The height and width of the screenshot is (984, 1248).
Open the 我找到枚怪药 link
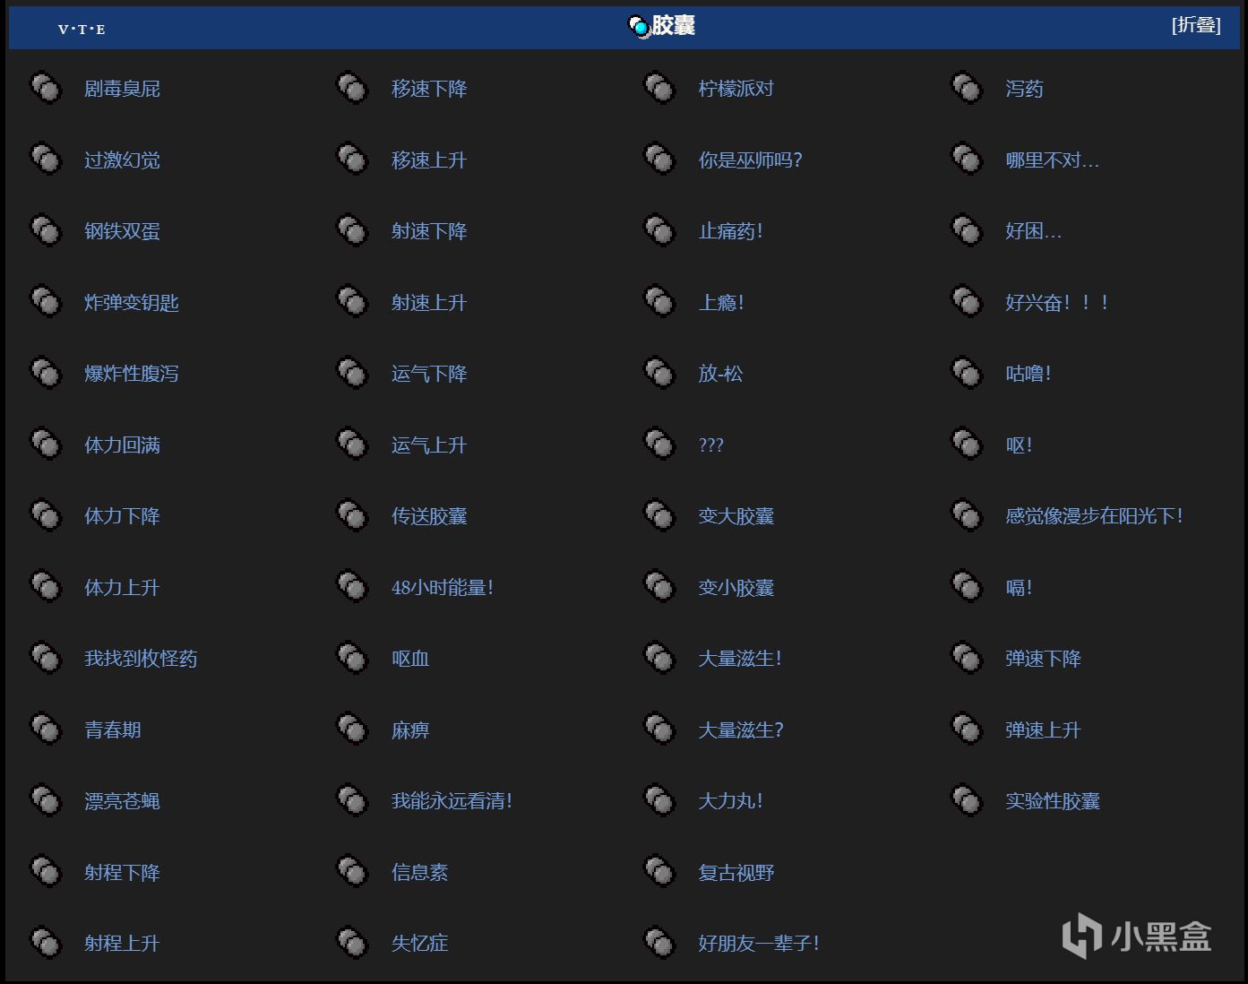141,659
